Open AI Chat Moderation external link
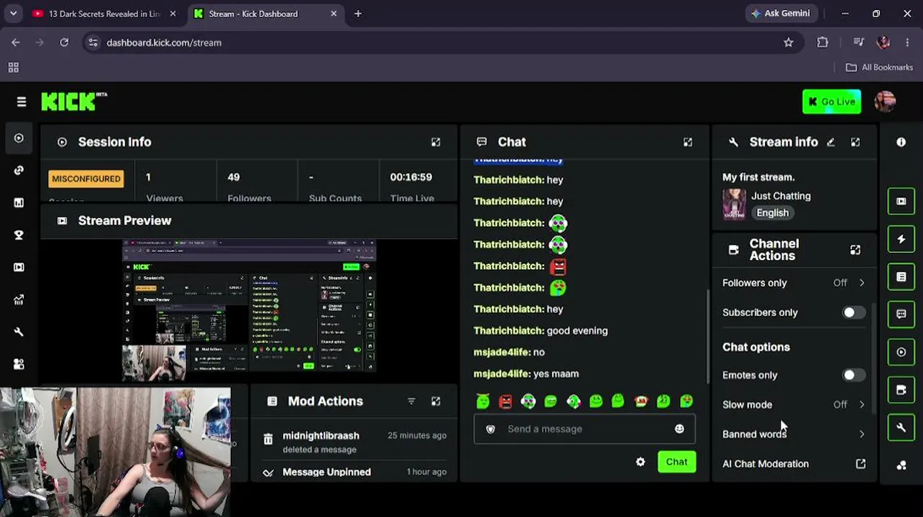923x517 pixels. pos(860,464)
